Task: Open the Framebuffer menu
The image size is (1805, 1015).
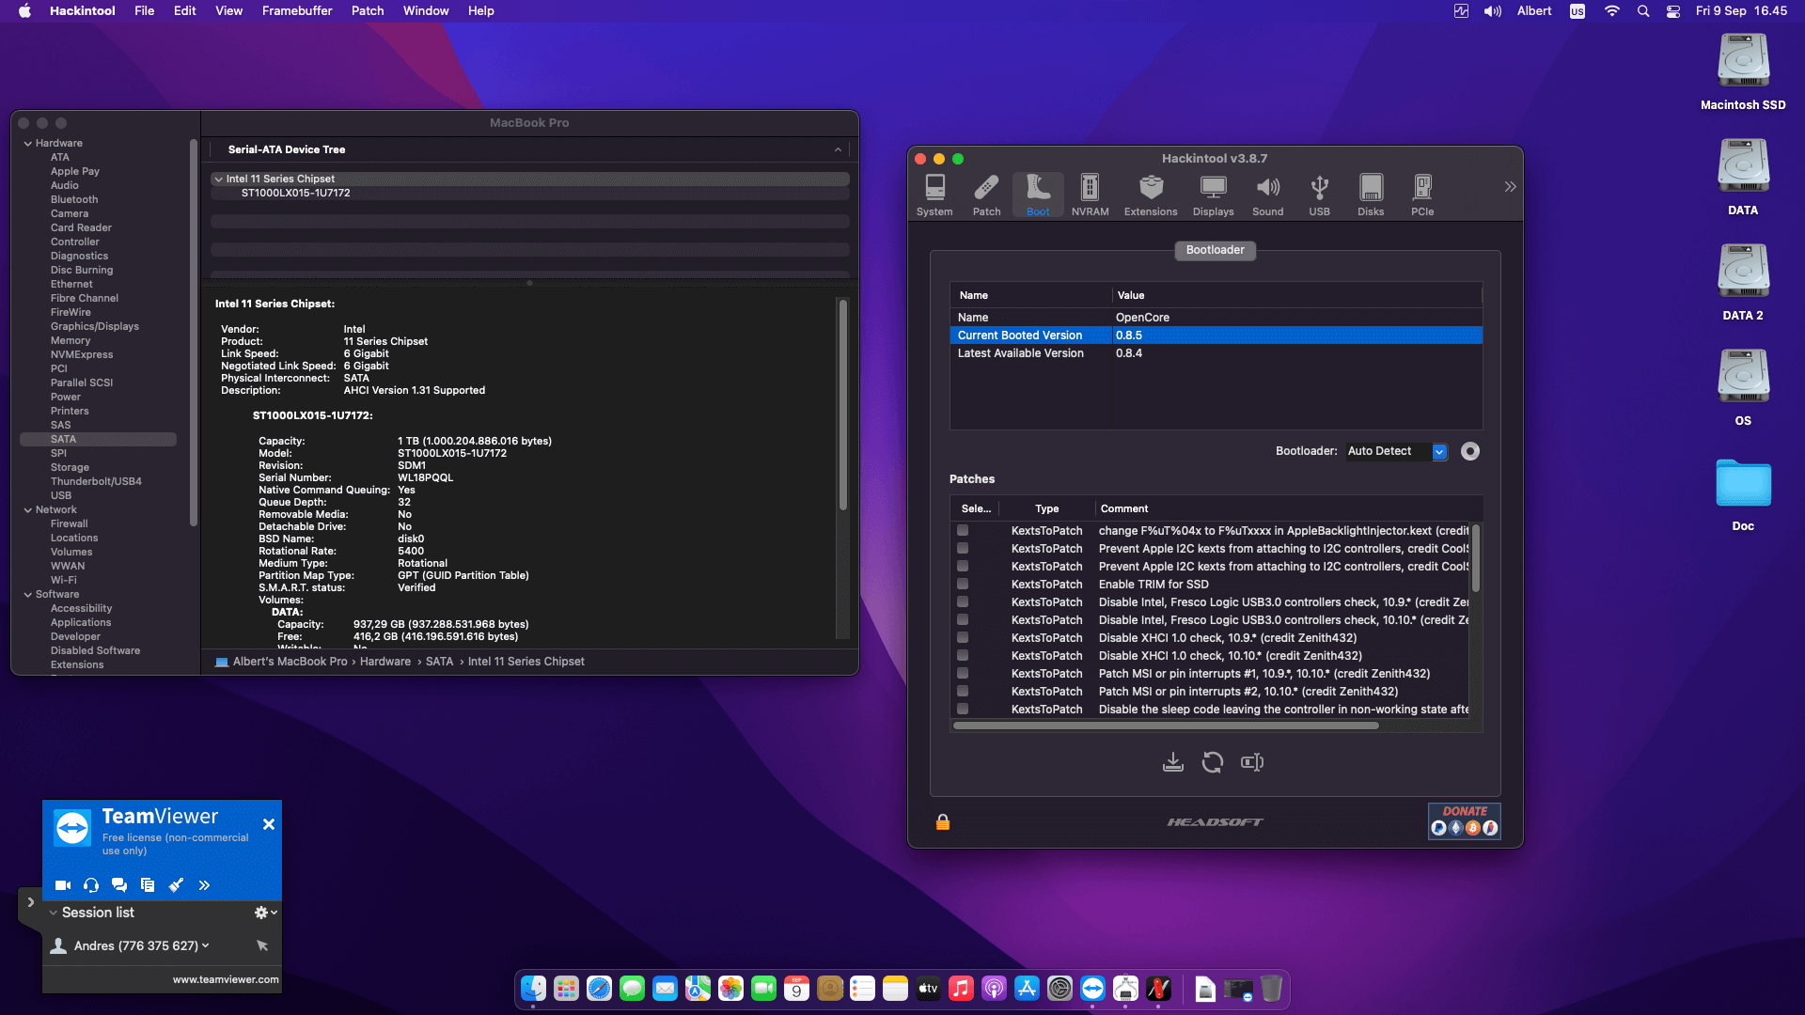Action: tap(296, 10)
